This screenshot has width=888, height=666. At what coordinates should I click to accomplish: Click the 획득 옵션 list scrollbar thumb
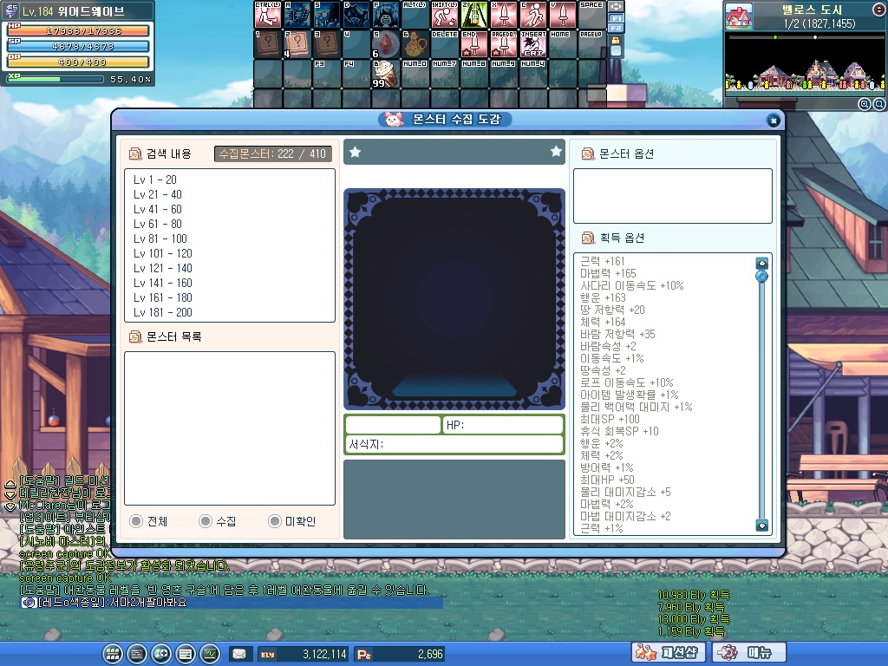(x=761, y=277)
